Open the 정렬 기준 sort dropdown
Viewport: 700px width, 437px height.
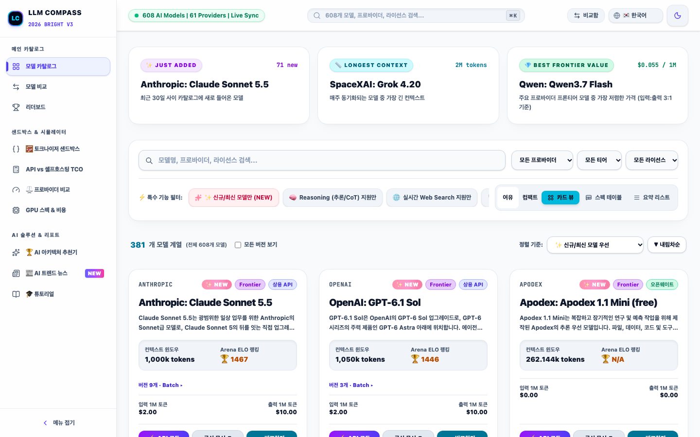click(x=595, y=245)
